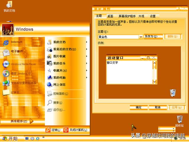Open 控制面板(C)

(67, 93)
